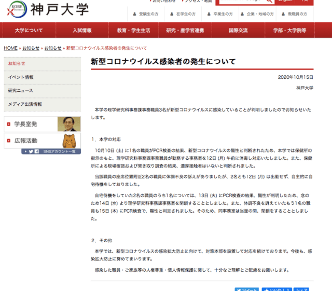Click the Kobe University logo emblem
Image resolution: width=332 pixels, height=291 pixels.
[x=17, y=9]
